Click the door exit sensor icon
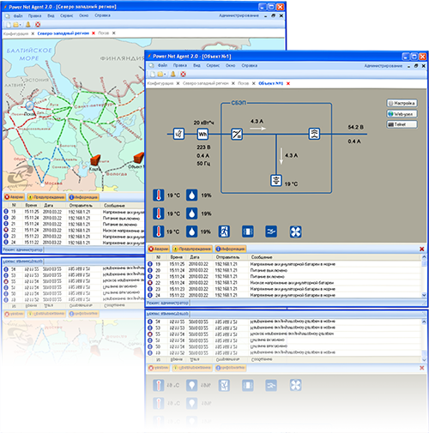 click(x=224, y=232)
